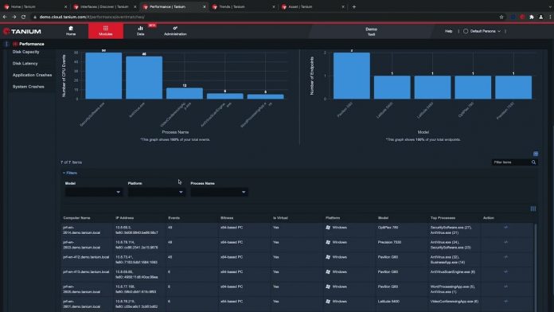Screen dimensions: 554x312
Task: Click the Tanium logo
Action: click(22, 32)
